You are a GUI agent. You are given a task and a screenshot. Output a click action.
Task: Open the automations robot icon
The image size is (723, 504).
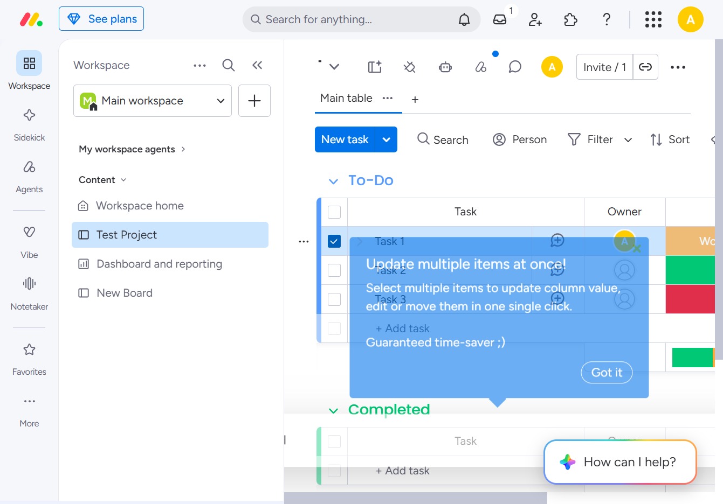445,67
